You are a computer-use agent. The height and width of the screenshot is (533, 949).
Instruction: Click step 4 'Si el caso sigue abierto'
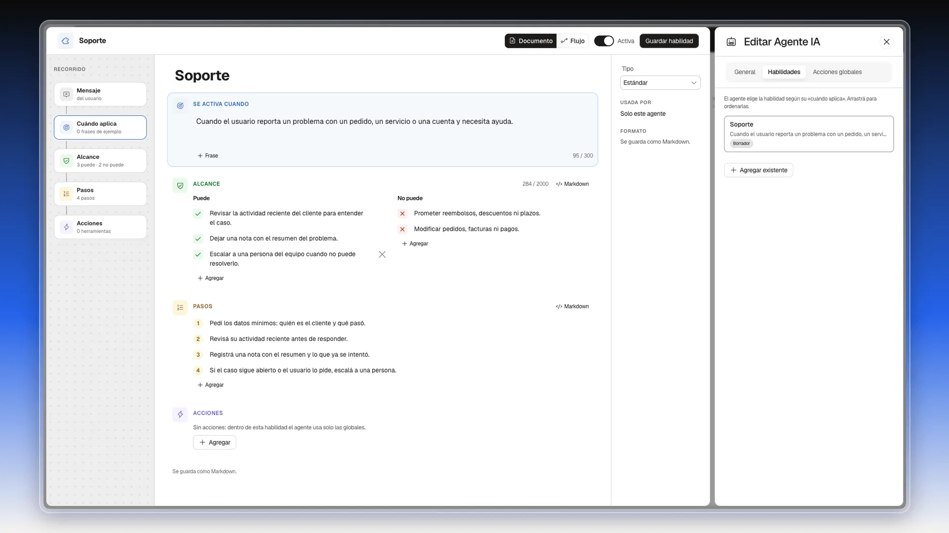coord(302,370)
